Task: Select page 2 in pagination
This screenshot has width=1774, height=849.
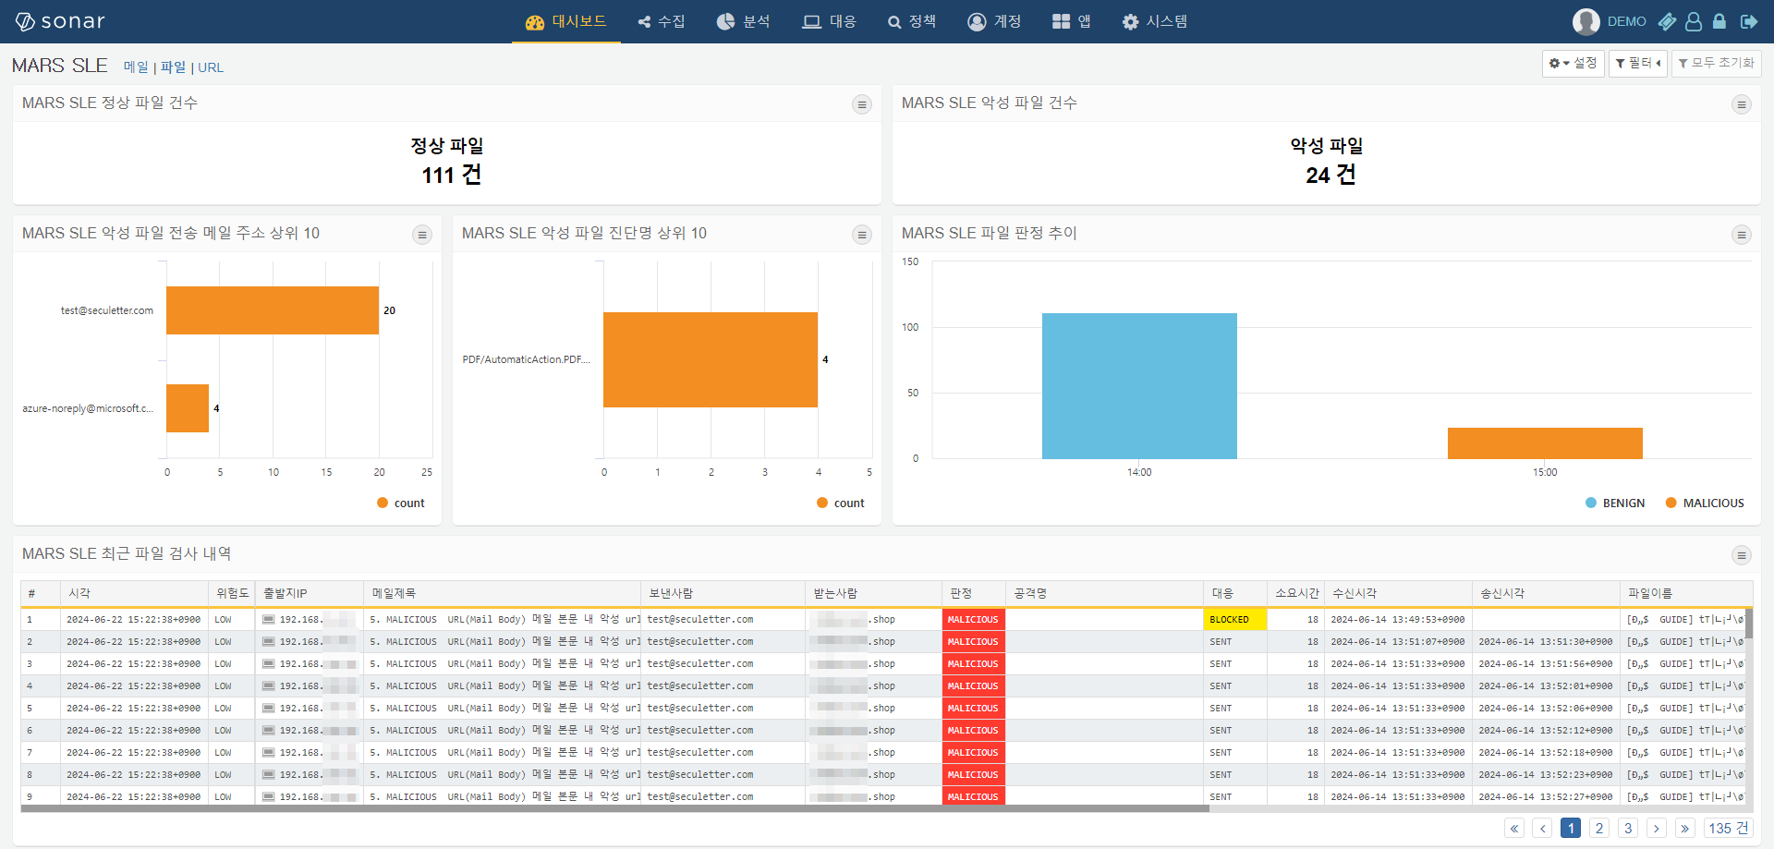Action: [x=1599, y=828]
